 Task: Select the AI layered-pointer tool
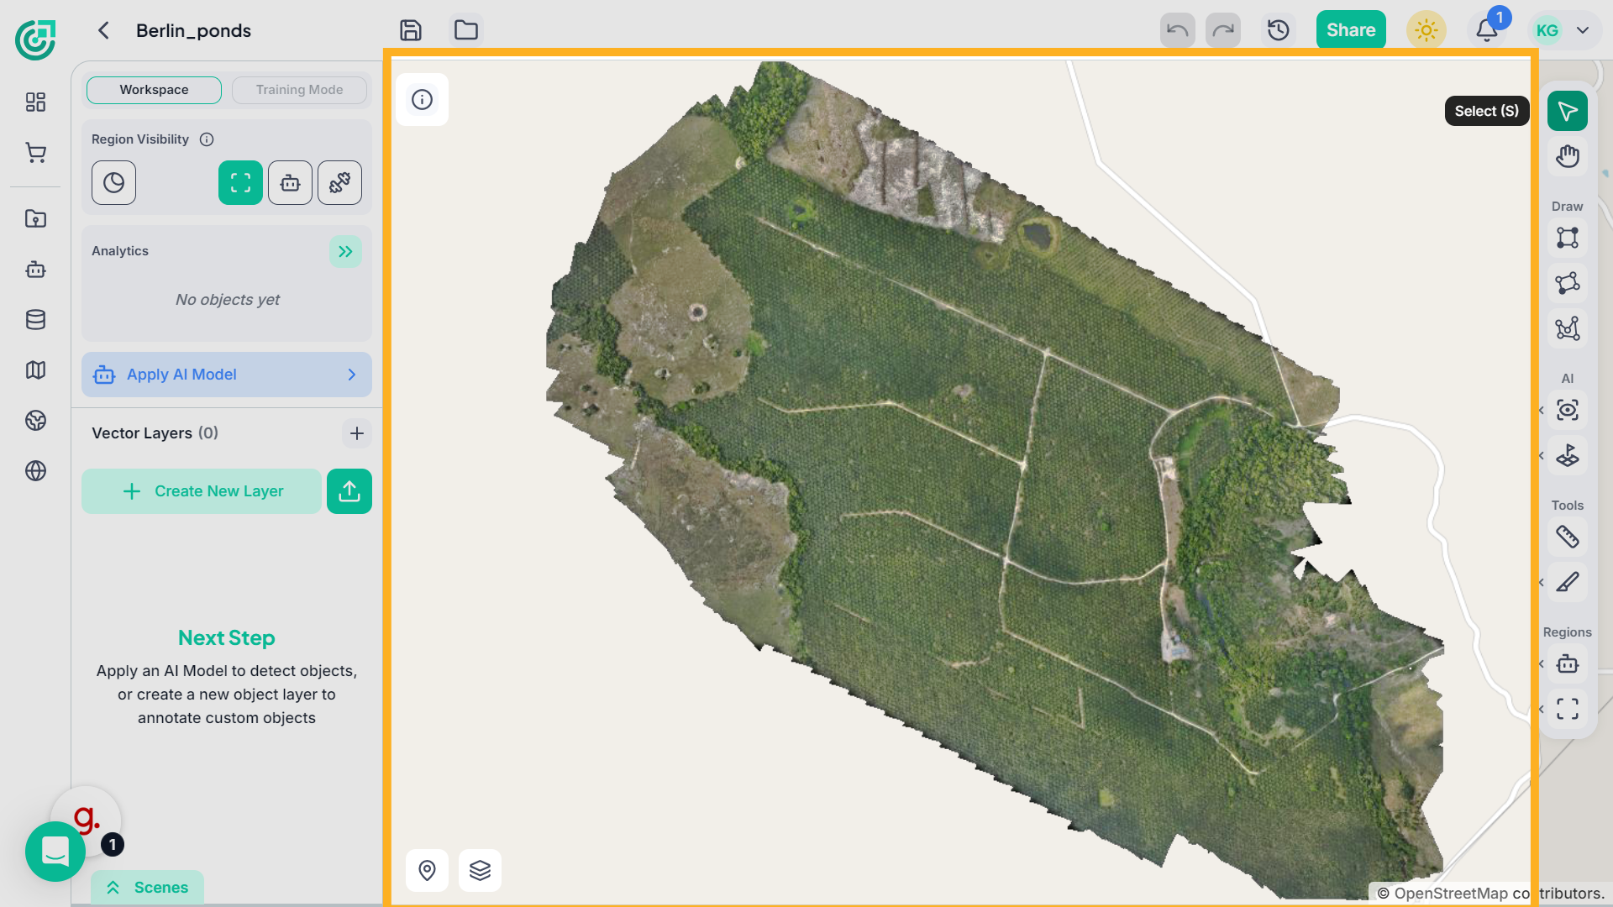[1568, 456]
